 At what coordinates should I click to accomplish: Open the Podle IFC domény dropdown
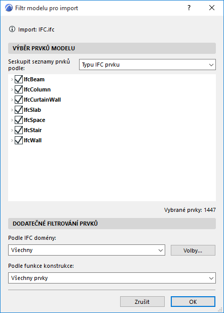[x=87, y=250]
